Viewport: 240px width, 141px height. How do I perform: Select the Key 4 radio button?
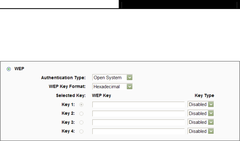tap(81, 131)
